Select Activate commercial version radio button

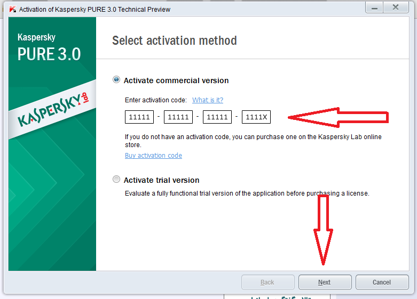[116, 79]
